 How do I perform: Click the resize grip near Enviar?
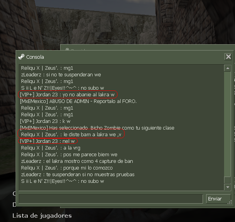click(230, 202)
